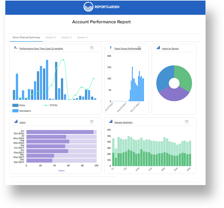Click analytics icon on the Users widget

click(x=16, y=122)
